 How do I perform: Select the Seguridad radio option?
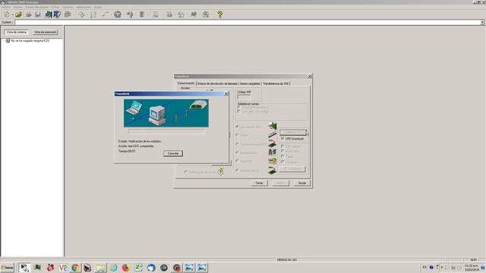[x=237, y=162]
